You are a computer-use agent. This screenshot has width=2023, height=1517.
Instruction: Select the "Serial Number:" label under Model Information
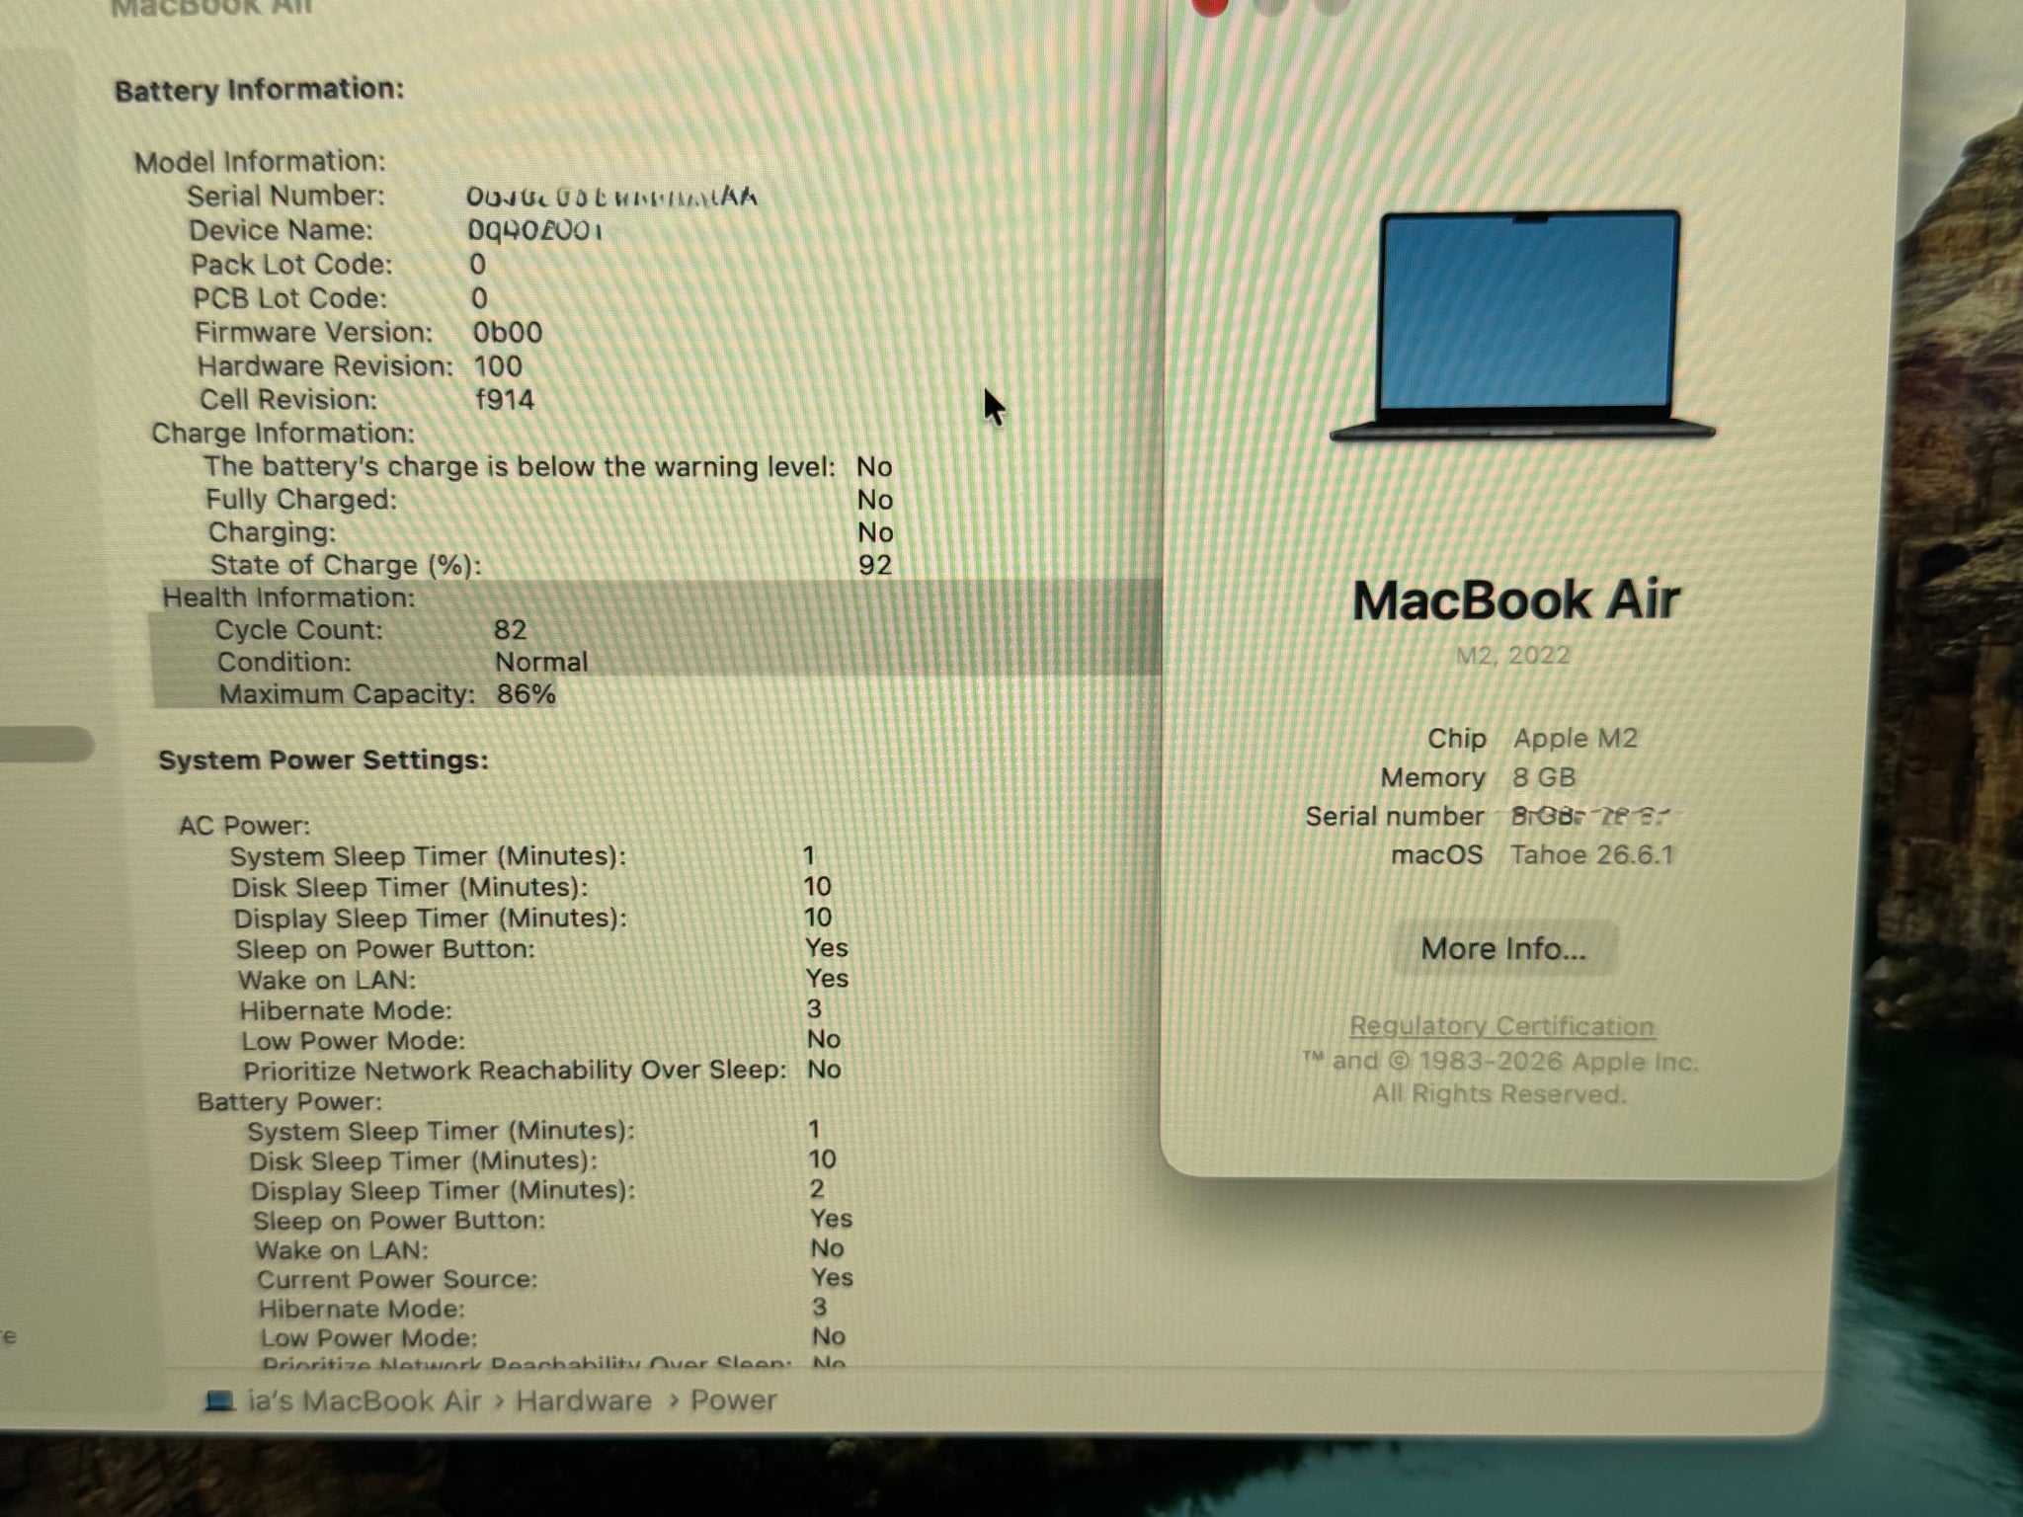pos(285,196)
